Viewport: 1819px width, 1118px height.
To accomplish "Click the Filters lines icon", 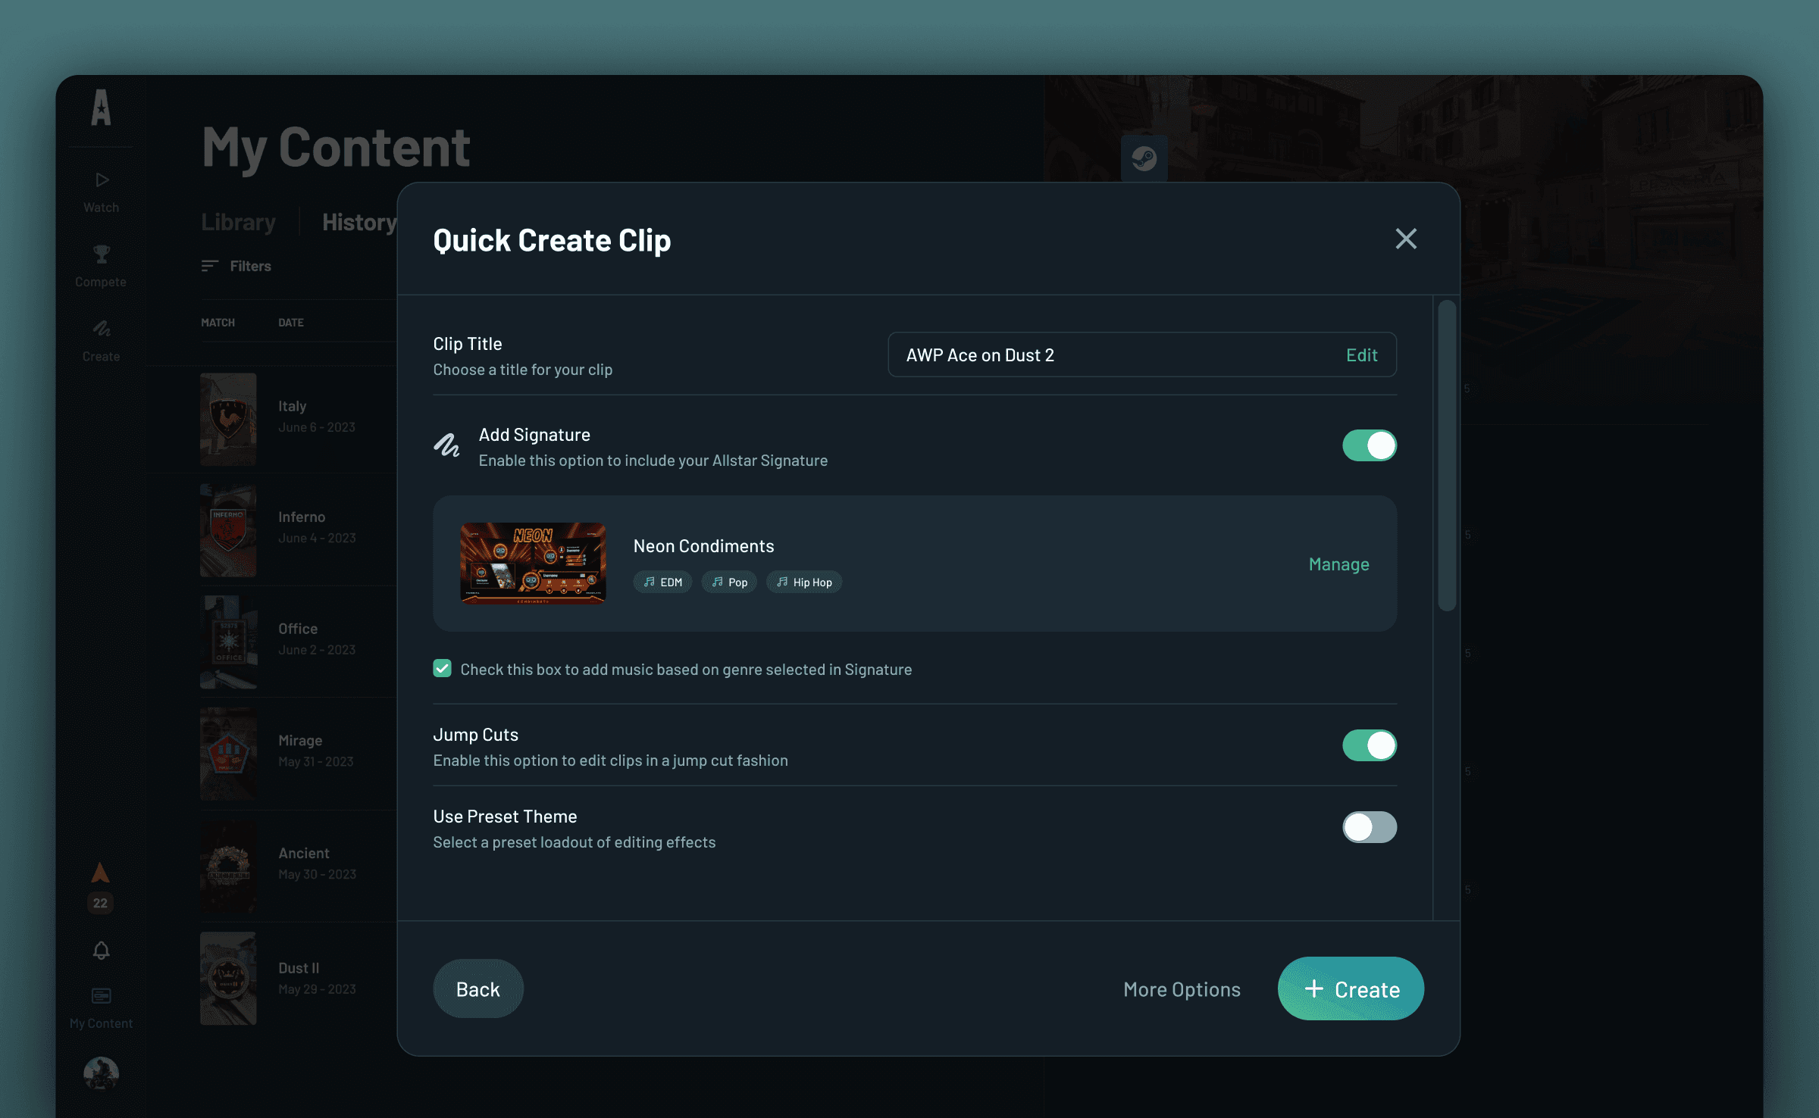I will click(x=210, y=266).
